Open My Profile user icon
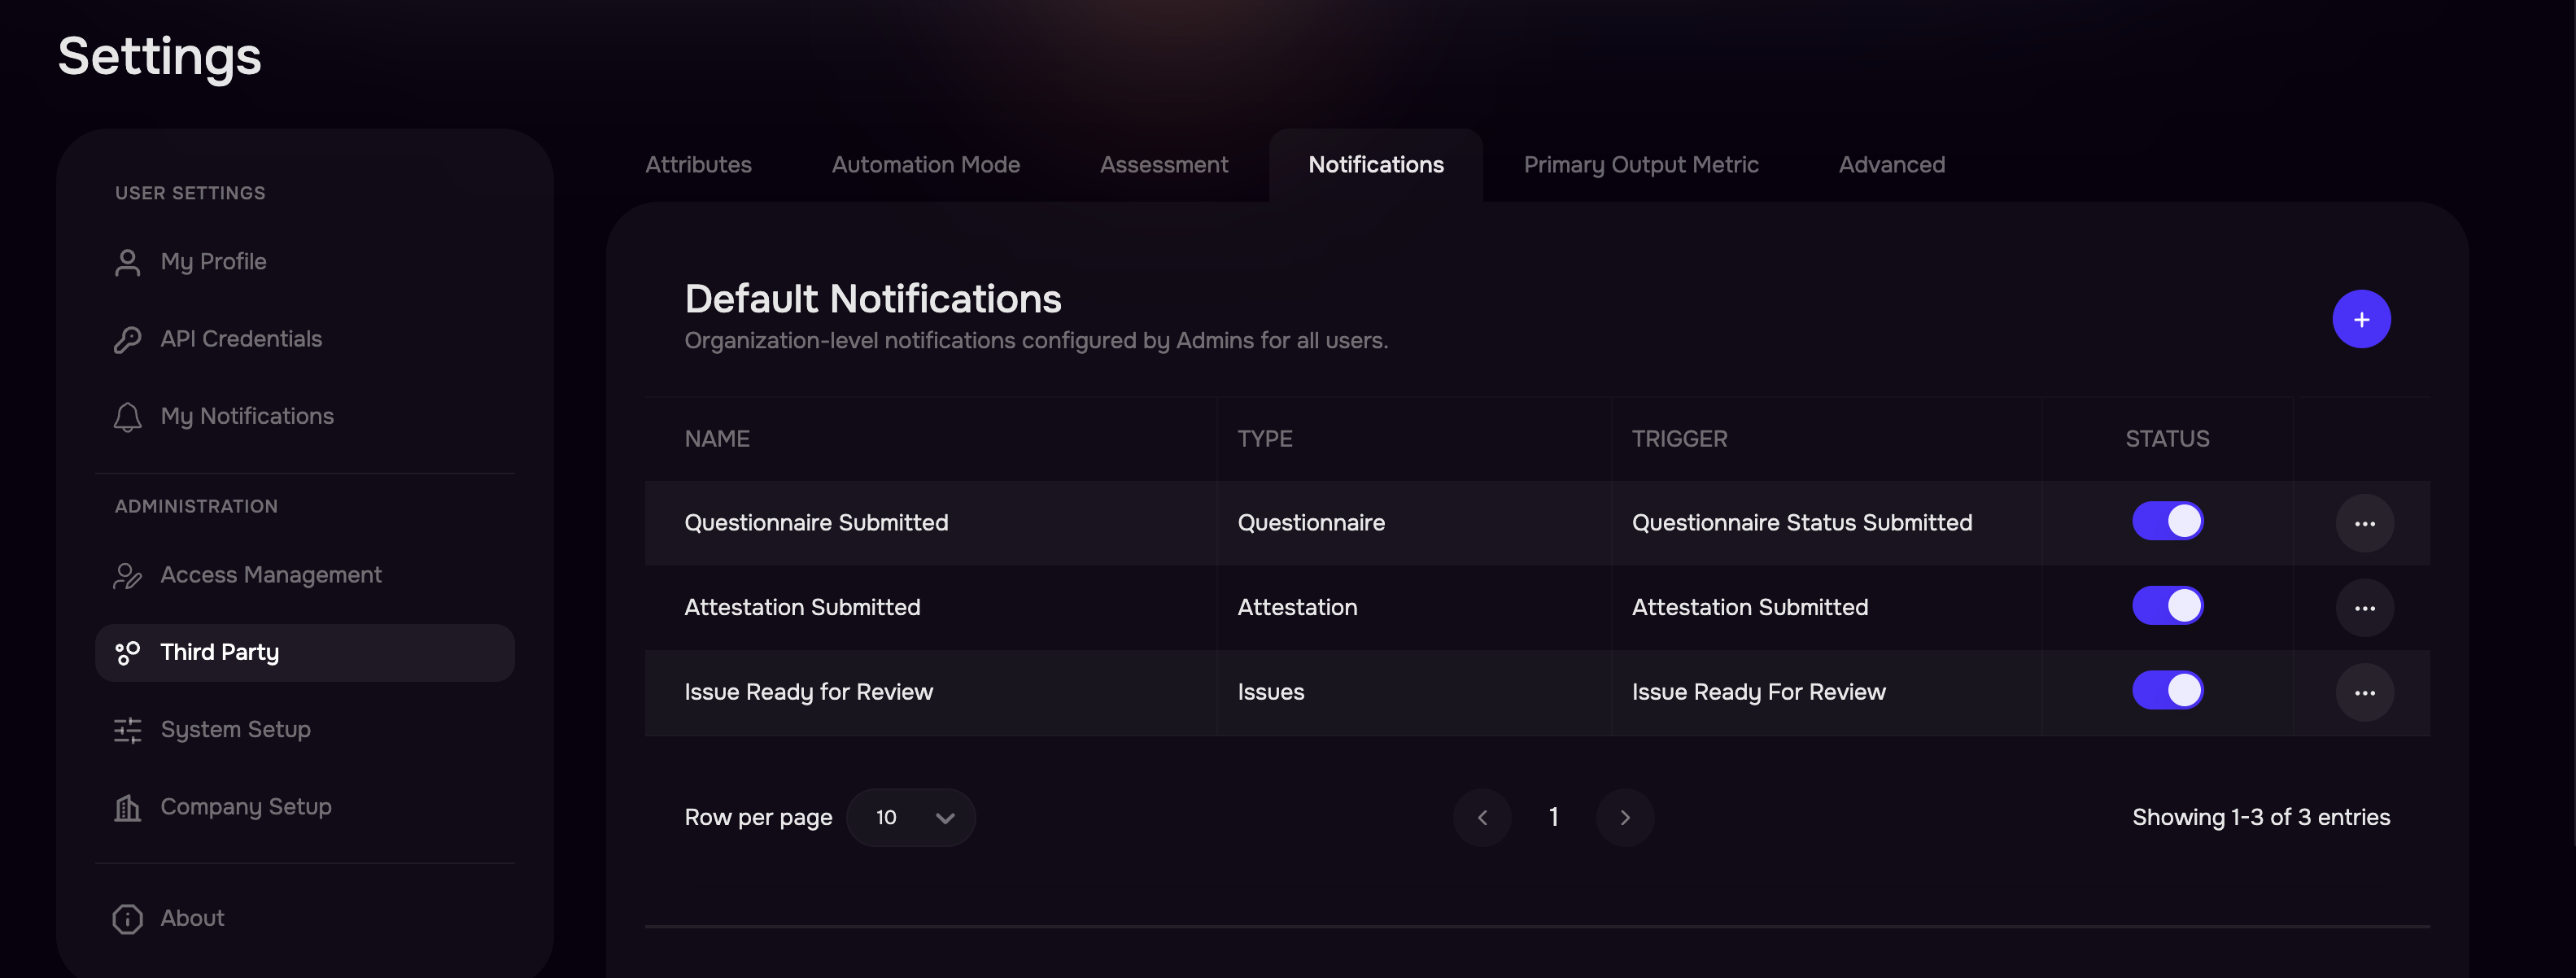Viewport: 2576px width, 978px height. tap(127, 262)
